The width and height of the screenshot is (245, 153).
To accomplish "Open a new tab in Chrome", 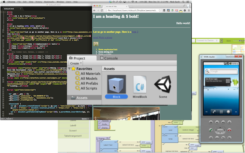I will coord(131,7).
